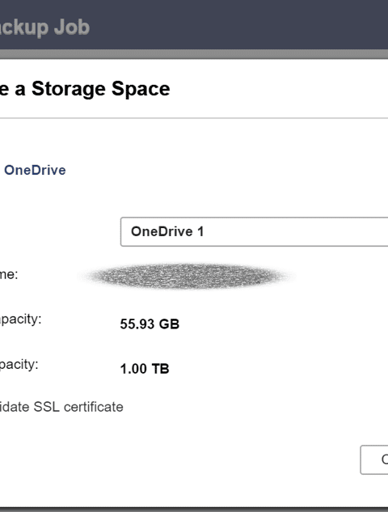The image size is (388, 512).
Task: Click the partially visible button starting with C
Action: [x=374, y=459]
